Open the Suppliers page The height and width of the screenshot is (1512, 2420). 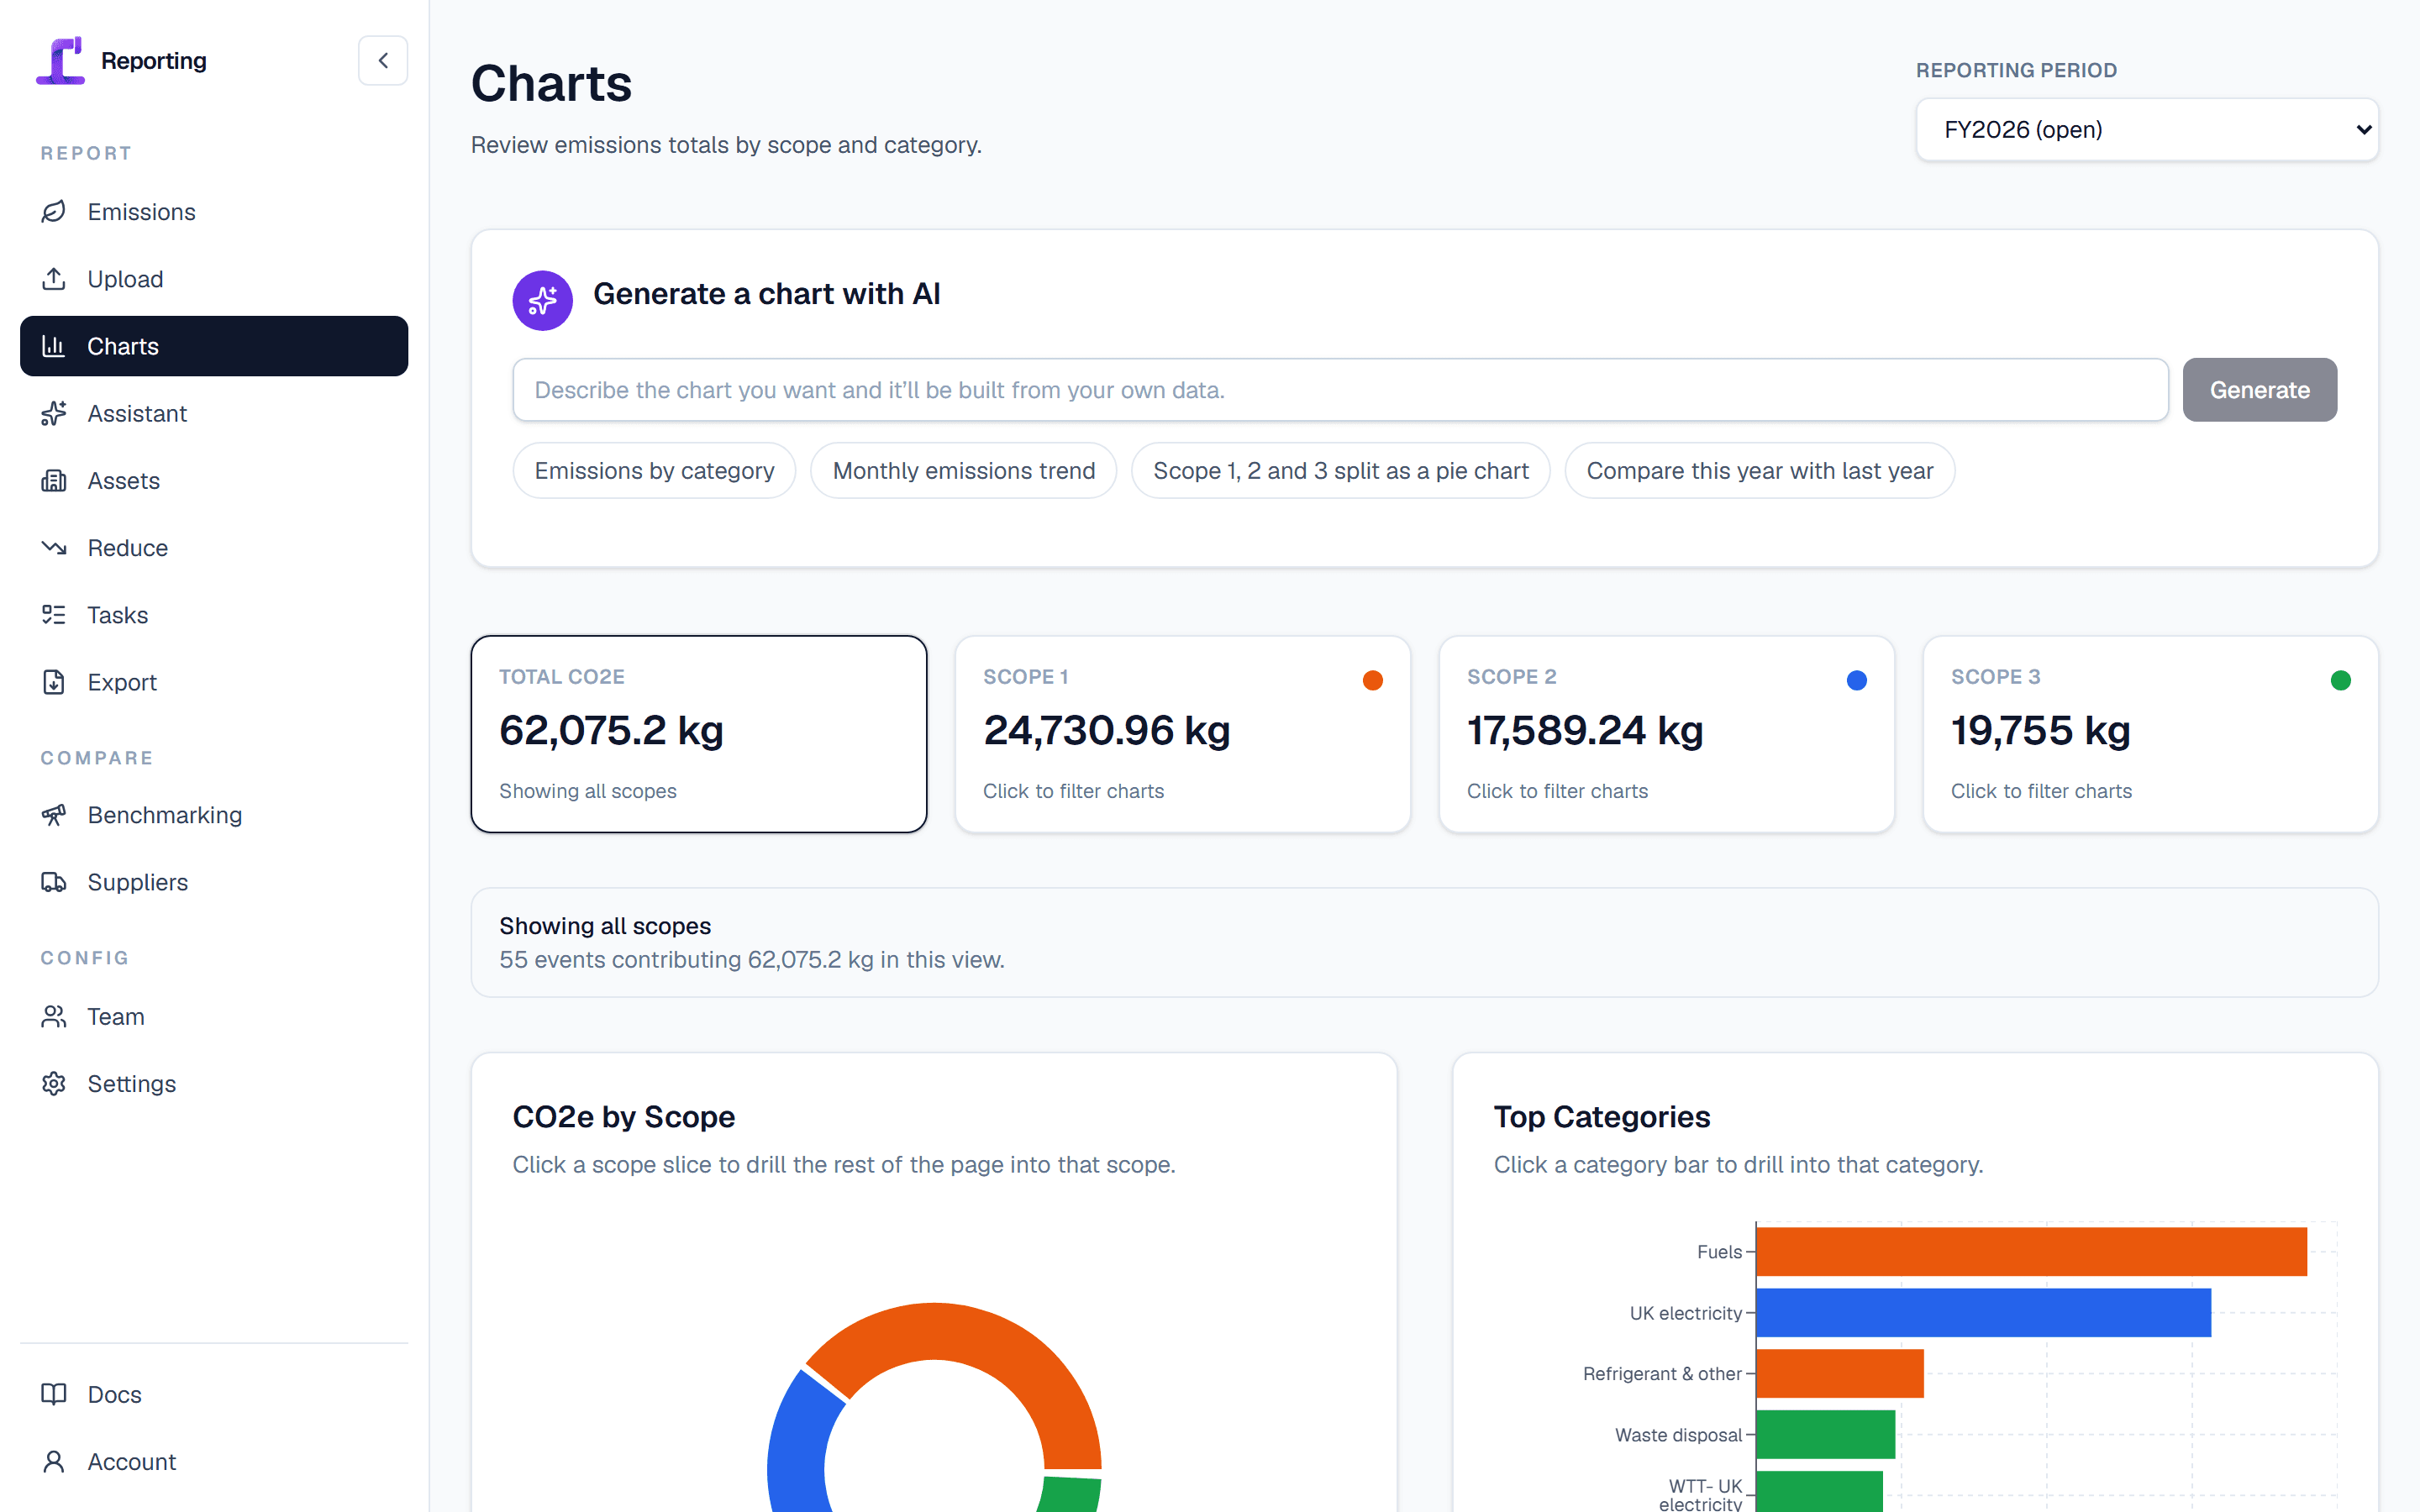pos(214,882)
